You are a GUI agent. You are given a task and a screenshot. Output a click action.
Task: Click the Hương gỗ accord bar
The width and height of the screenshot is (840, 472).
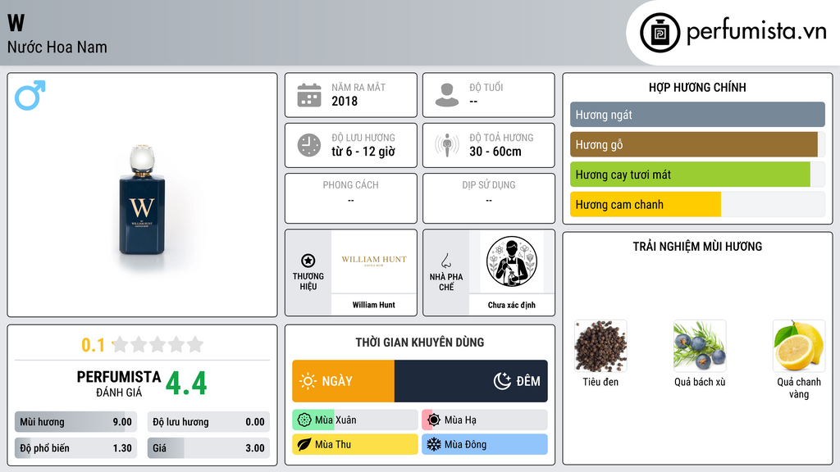point(697,144)
